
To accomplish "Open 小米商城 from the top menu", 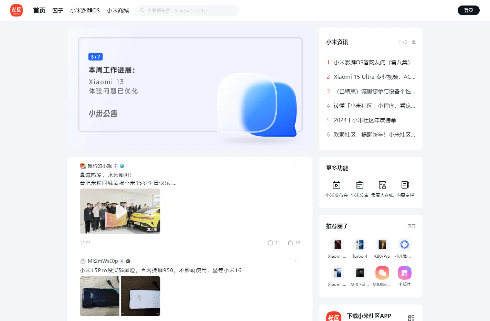I will (x=118, y=10).
